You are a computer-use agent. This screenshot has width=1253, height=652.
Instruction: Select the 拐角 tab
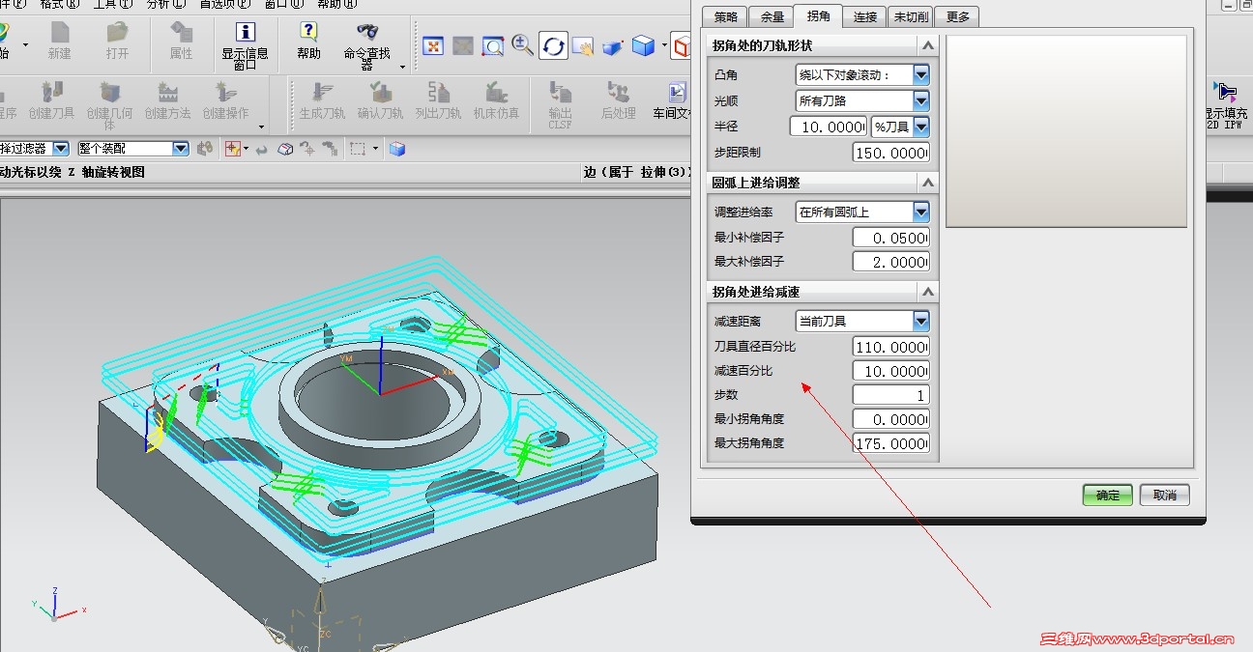818,15
